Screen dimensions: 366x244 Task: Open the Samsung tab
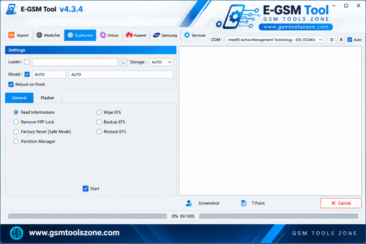(x=165, y=35)
